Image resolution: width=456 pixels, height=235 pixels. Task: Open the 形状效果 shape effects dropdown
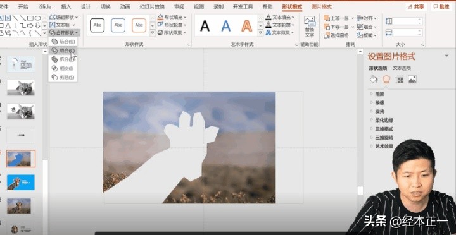coord(172,33)
